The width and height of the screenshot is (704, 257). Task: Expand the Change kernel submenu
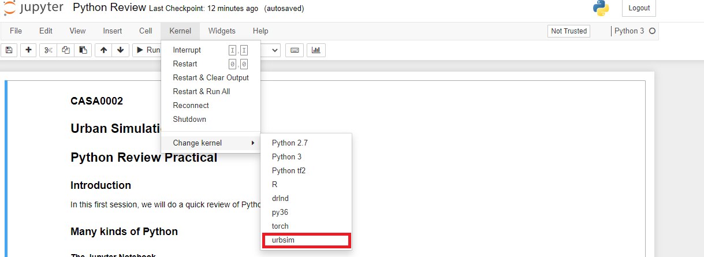211,143
